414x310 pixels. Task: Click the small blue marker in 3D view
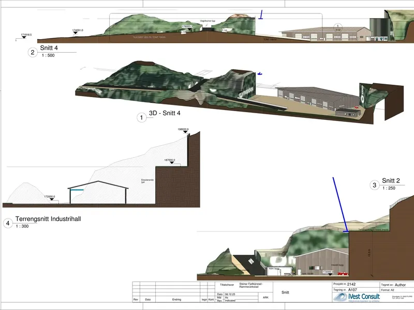[260, 74]
